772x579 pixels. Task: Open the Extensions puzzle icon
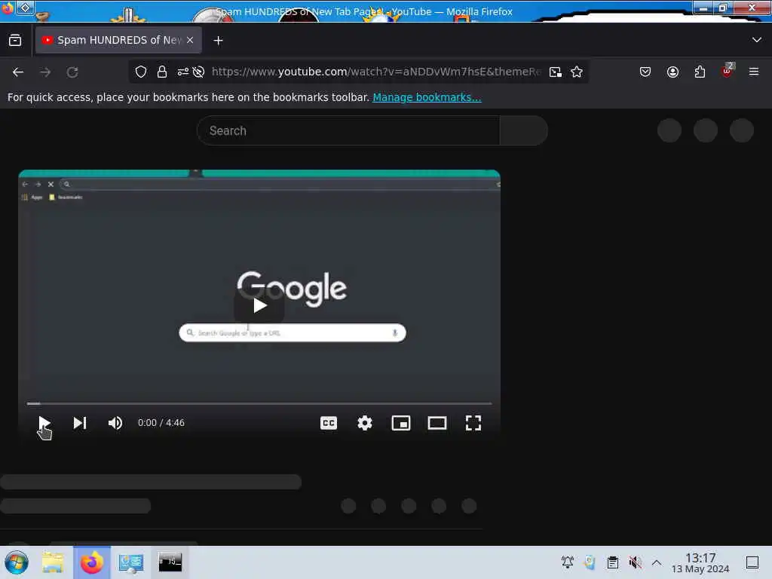click(700, 72)
